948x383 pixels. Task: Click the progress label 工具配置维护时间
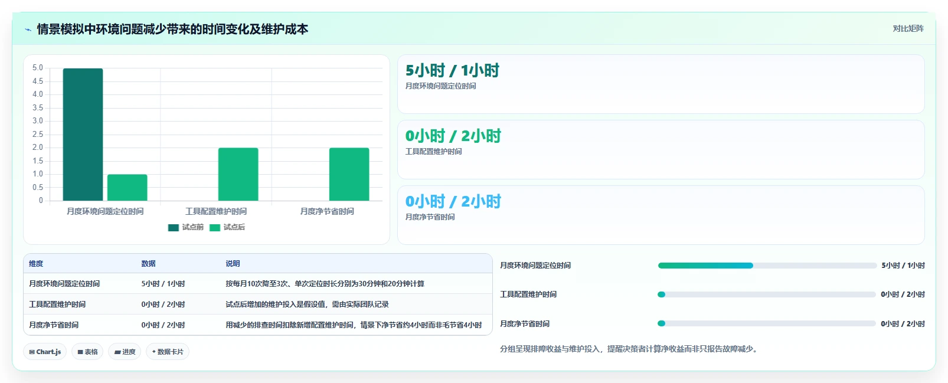528,294
